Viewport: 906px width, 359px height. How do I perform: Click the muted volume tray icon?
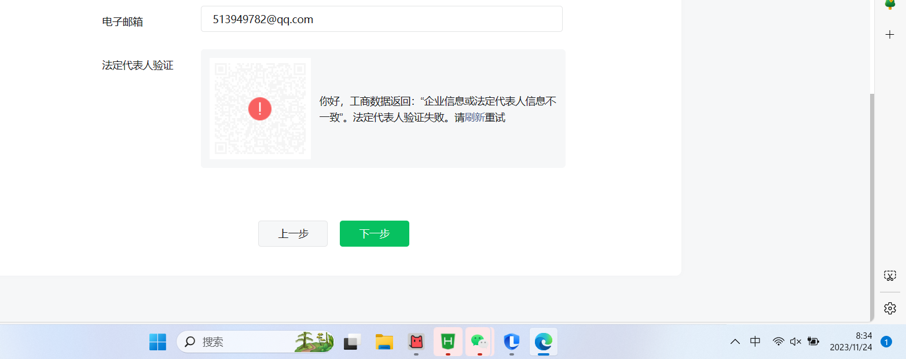click(x=795, y=342)
